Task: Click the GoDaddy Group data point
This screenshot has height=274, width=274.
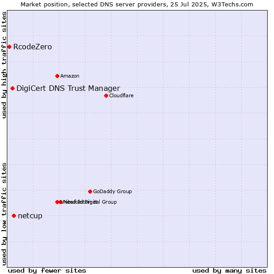Action: tap(90, 192)
